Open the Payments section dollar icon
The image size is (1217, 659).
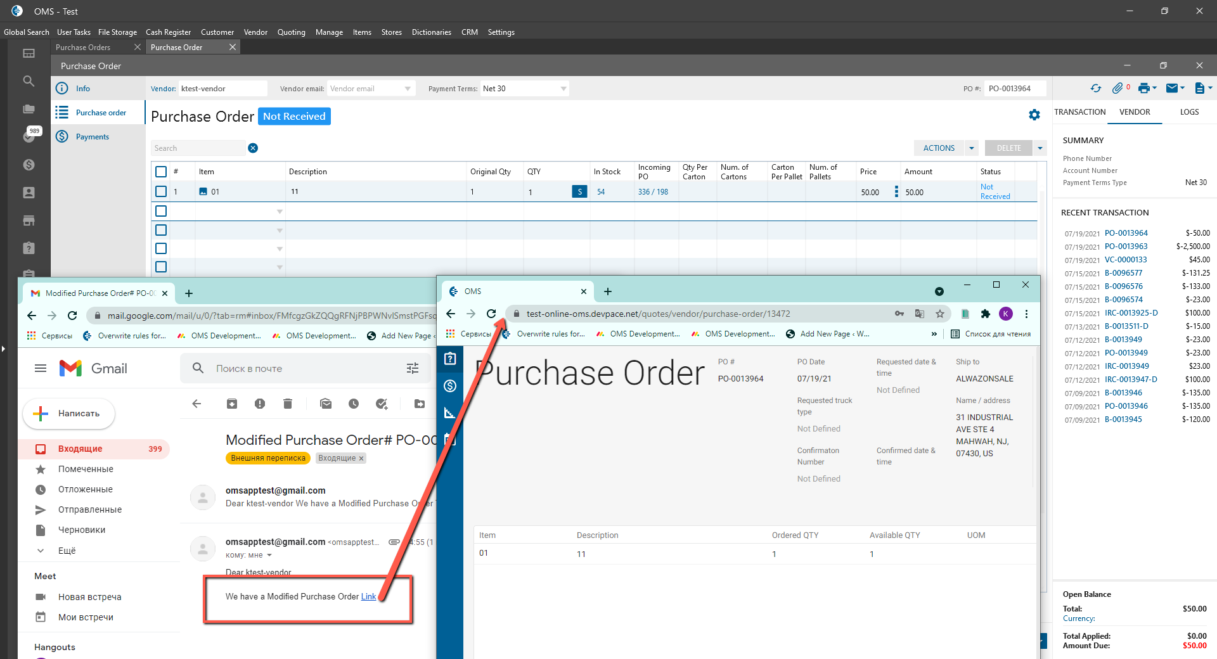62,136
